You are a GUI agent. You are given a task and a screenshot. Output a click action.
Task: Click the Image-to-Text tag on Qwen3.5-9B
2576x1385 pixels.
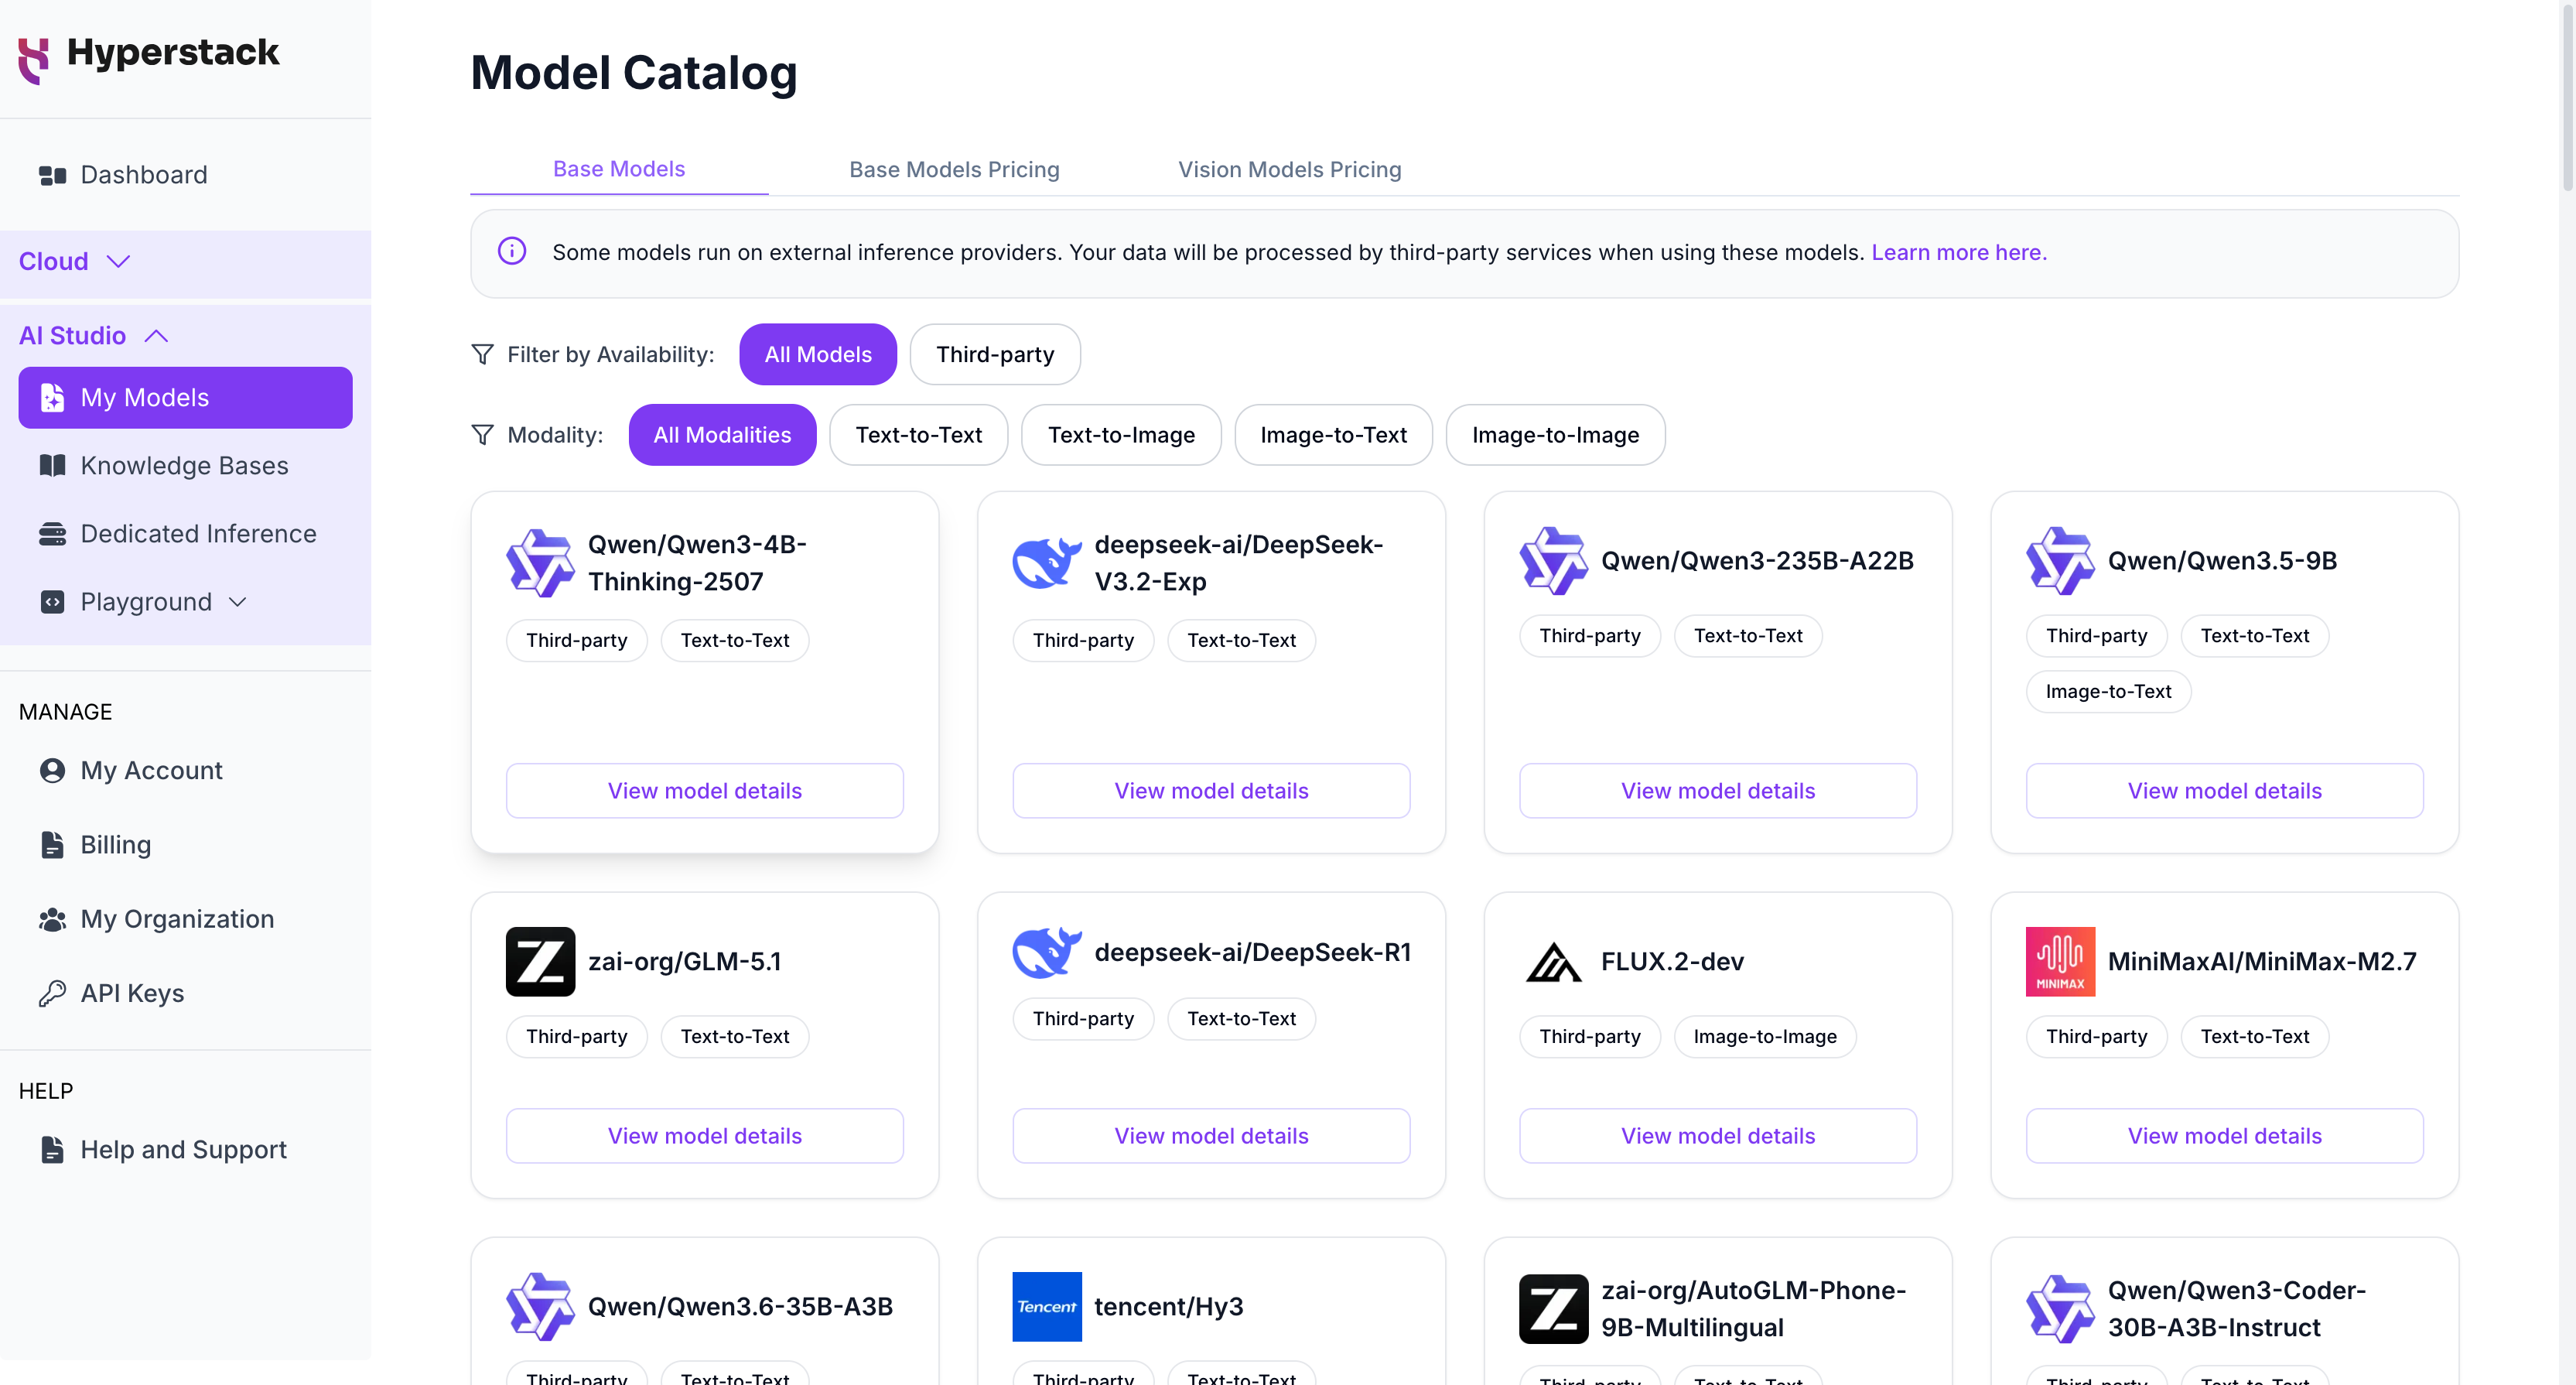[x=2108, y=692]
